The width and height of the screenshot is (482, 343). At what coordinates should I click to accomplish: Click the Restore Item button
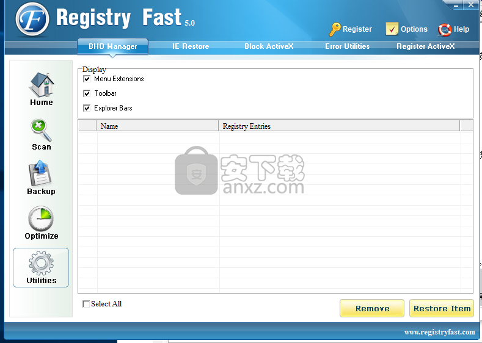click(x=442, y=308)
